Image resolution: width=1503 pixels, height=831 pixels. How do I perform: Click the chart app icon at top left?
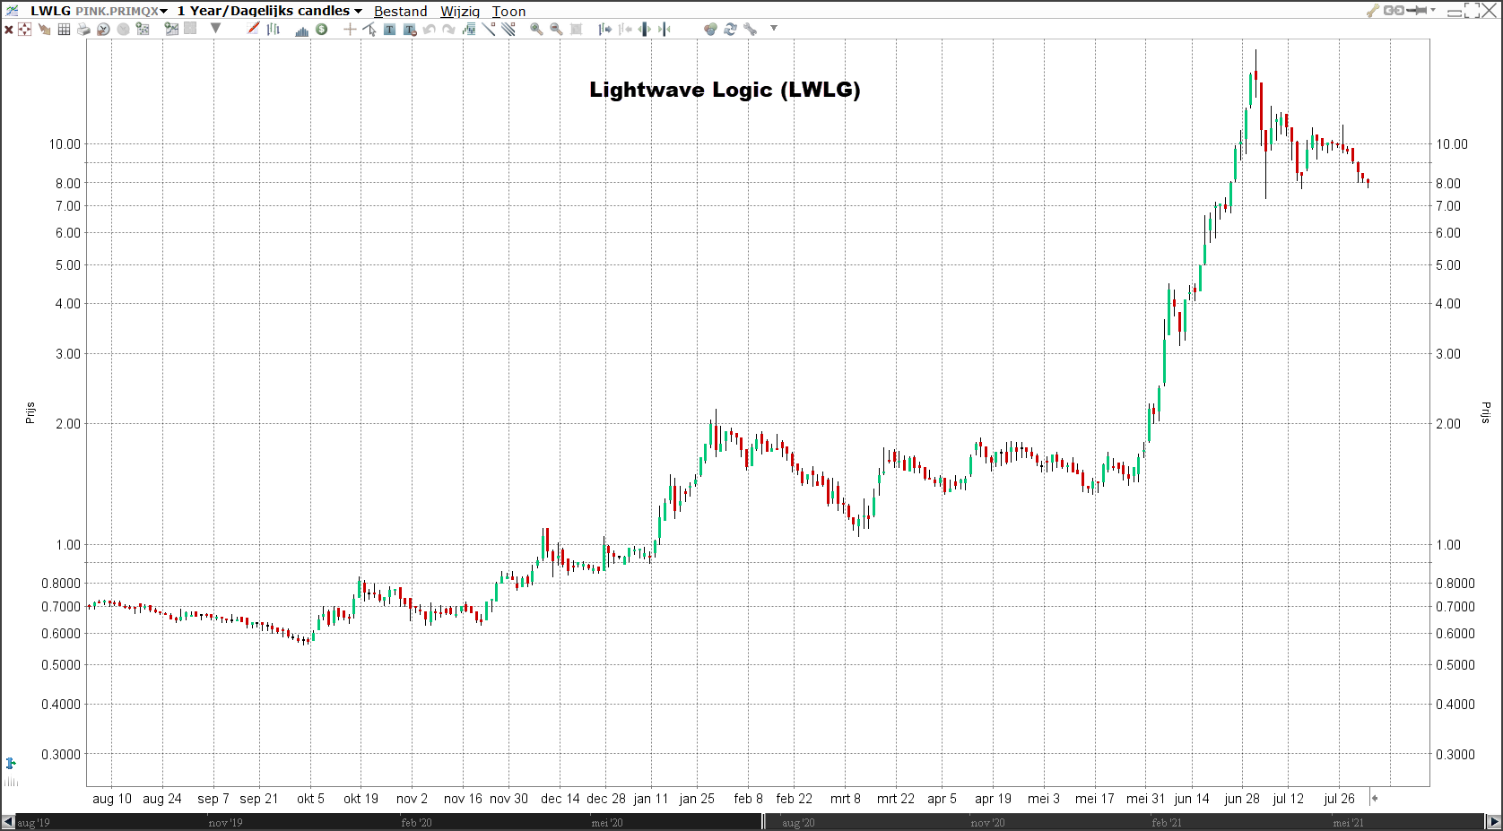coord(13,10)
